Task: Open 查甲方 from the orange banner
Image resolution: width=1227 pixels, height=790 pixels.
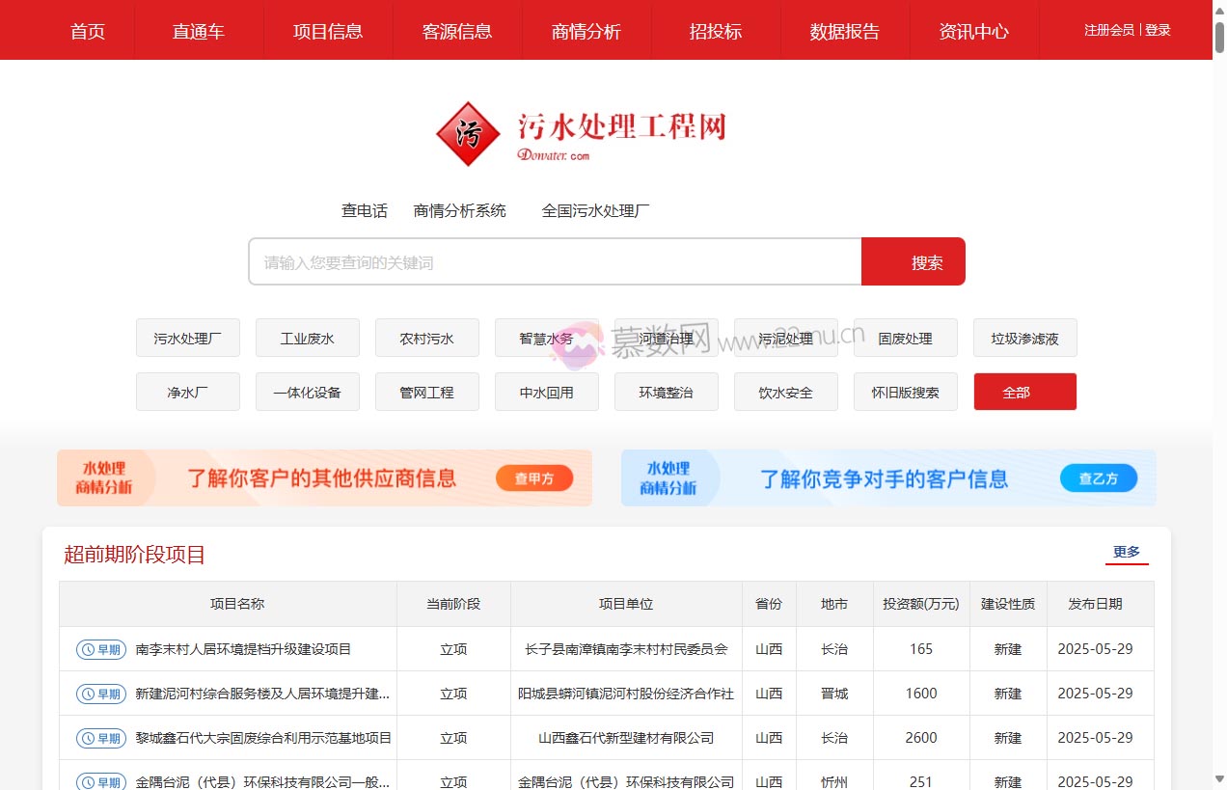Action: click(534, 477)
